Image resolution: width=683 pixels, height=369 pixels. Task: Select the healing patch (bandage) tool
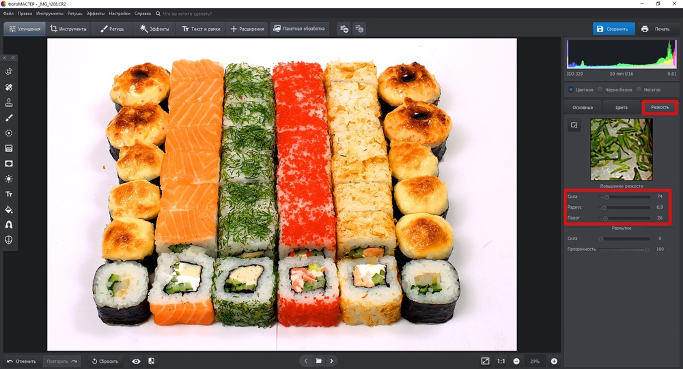click(9, 87)
